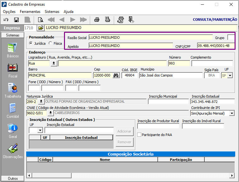Select the Jurídica radio button

click(x=31, y=43)
